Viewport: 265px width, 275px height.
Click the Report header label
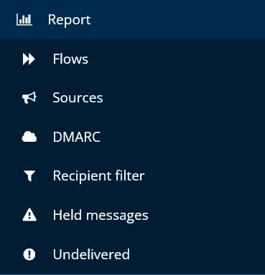tap(69, 20)
